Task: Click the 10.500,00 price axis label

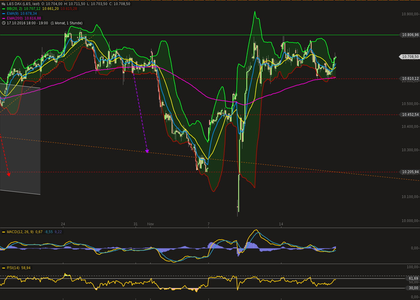Action: [410, 104]
